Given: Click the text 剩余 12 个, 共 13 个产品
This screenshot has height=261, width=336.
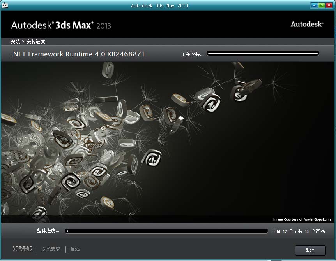Looking at the screenshot, I should pos(298,231).
